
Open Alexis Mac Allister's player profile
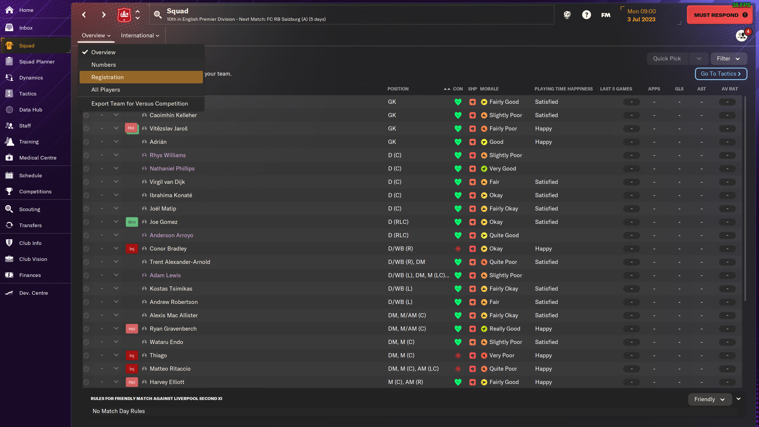pyautogui.click(x=174, y=315)
